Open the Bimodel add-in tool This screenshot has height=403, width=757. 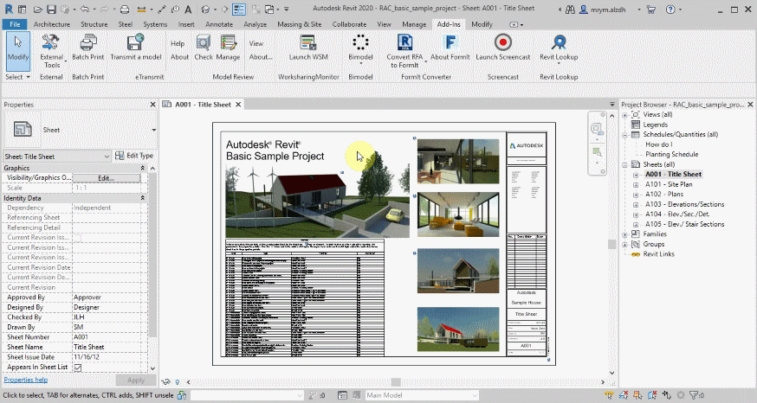coord(359,43)
